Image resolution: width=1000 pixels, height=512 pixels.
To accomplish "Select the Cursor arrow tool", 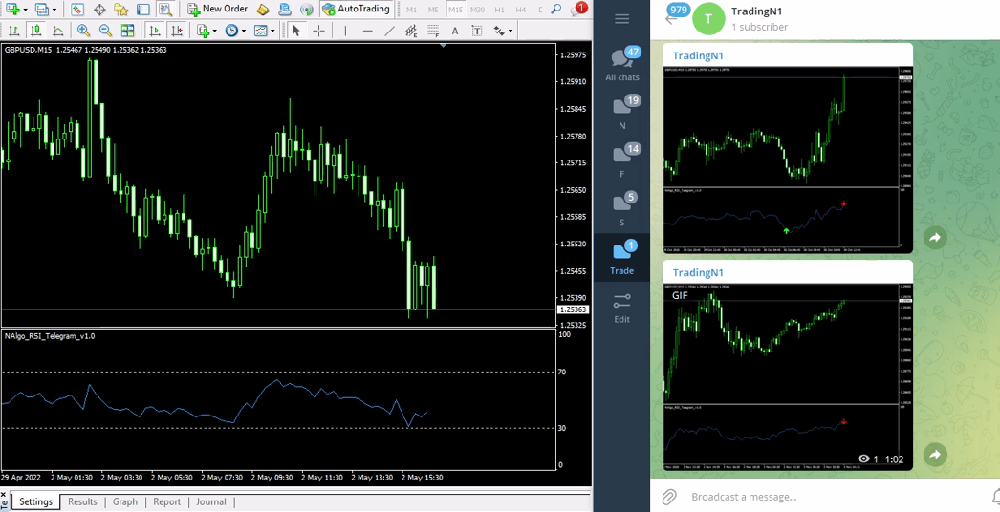I will 296,30.
